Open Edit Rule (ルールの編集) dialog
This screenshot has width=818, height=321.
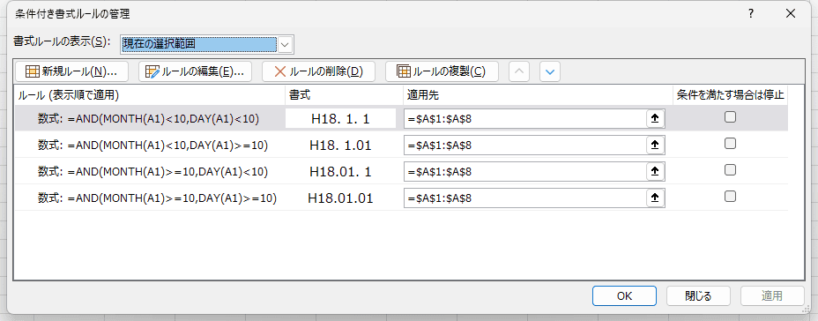coord(195,71)
